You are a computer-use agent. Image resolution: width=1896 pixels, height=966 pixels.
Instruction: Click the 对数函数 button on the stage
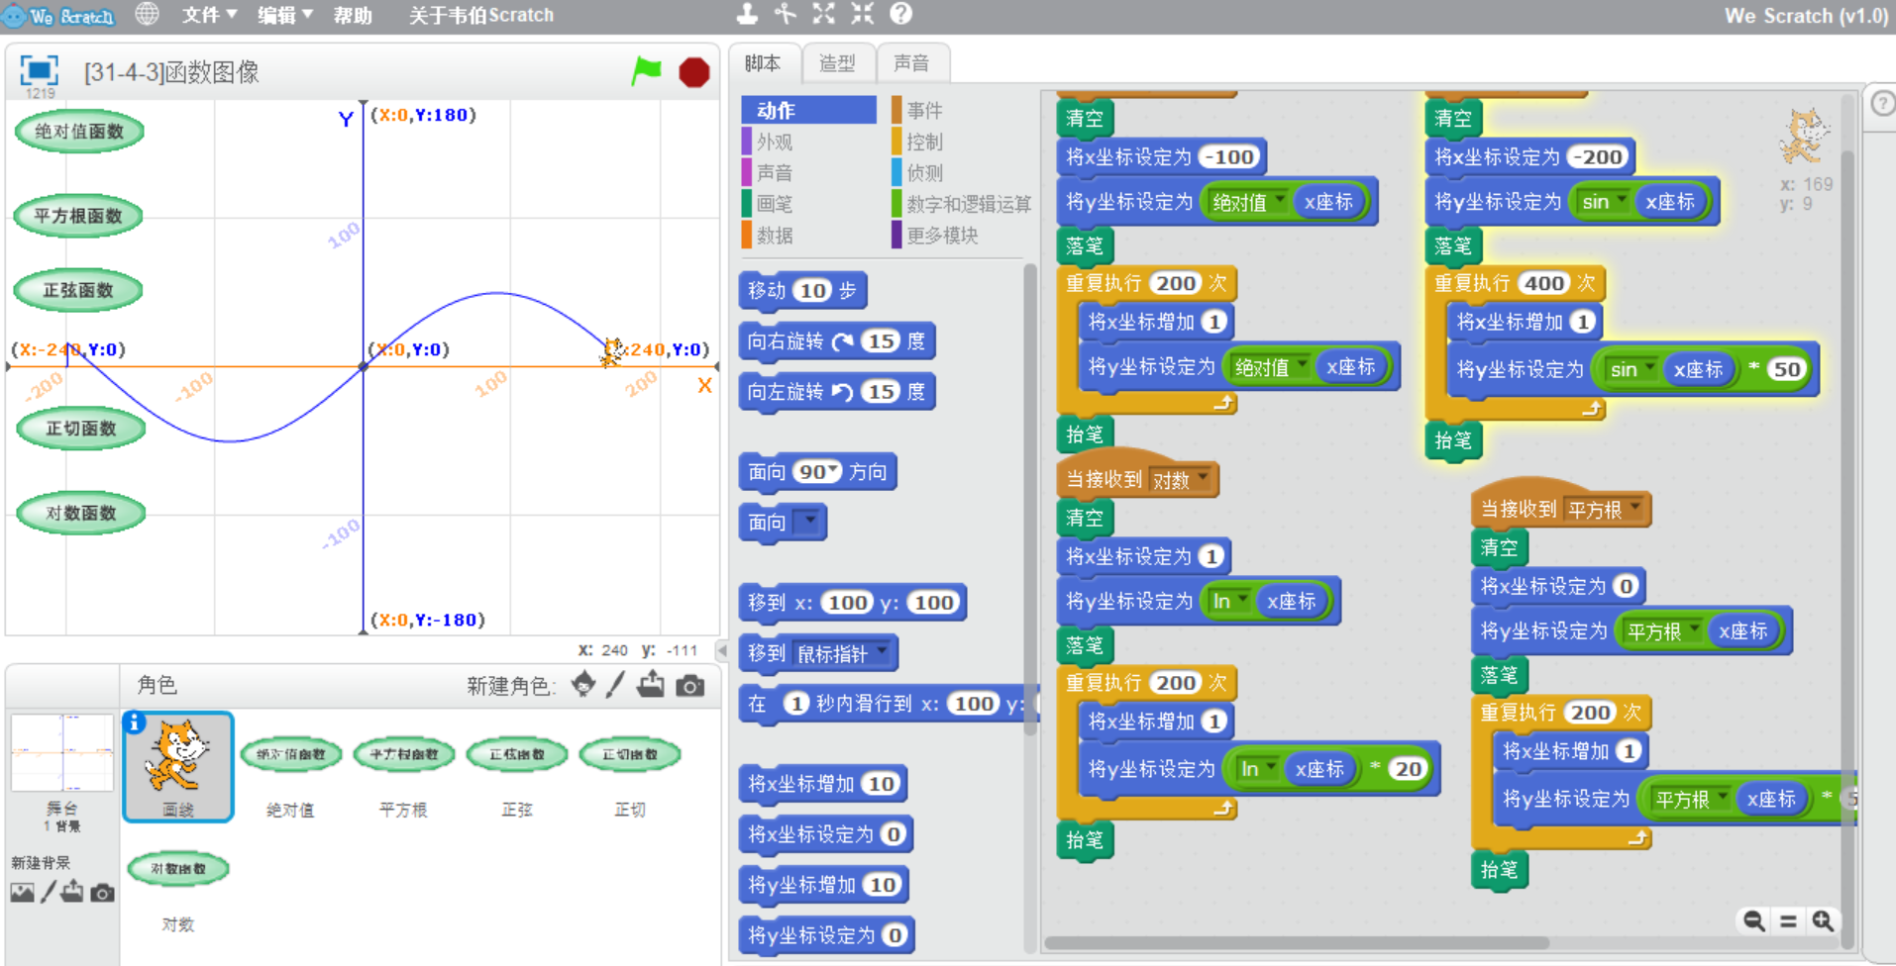click(81, 513)
